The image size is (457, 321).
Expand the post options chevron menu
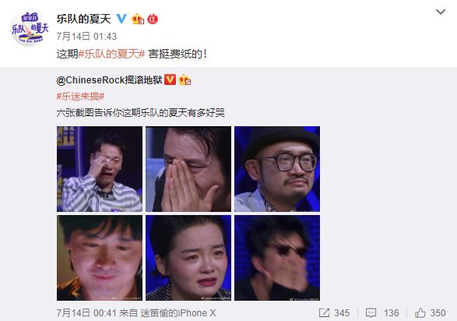click(x=441, y=12)
